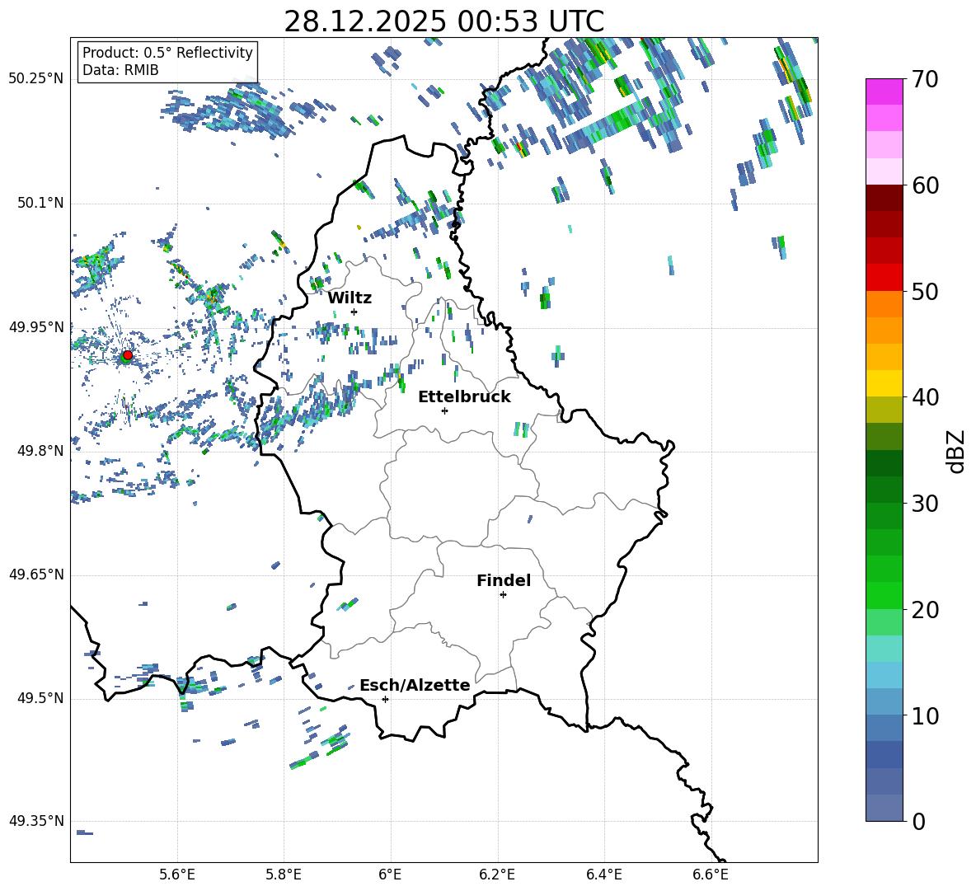The image size is (976, 891).
Task: Click the 60 tick label on colorbar
Action: point(925,185)
